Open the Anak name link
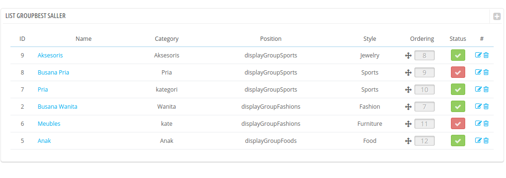Screen dimensions: 506x178 44,141
